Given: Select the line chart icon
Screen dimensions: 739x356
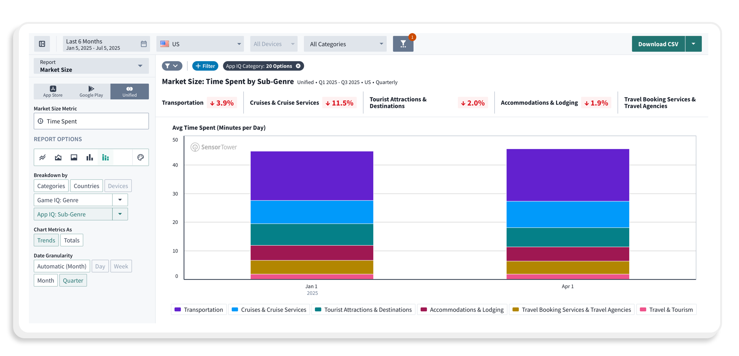Looking at the screenshot, I should coord(42,157).
